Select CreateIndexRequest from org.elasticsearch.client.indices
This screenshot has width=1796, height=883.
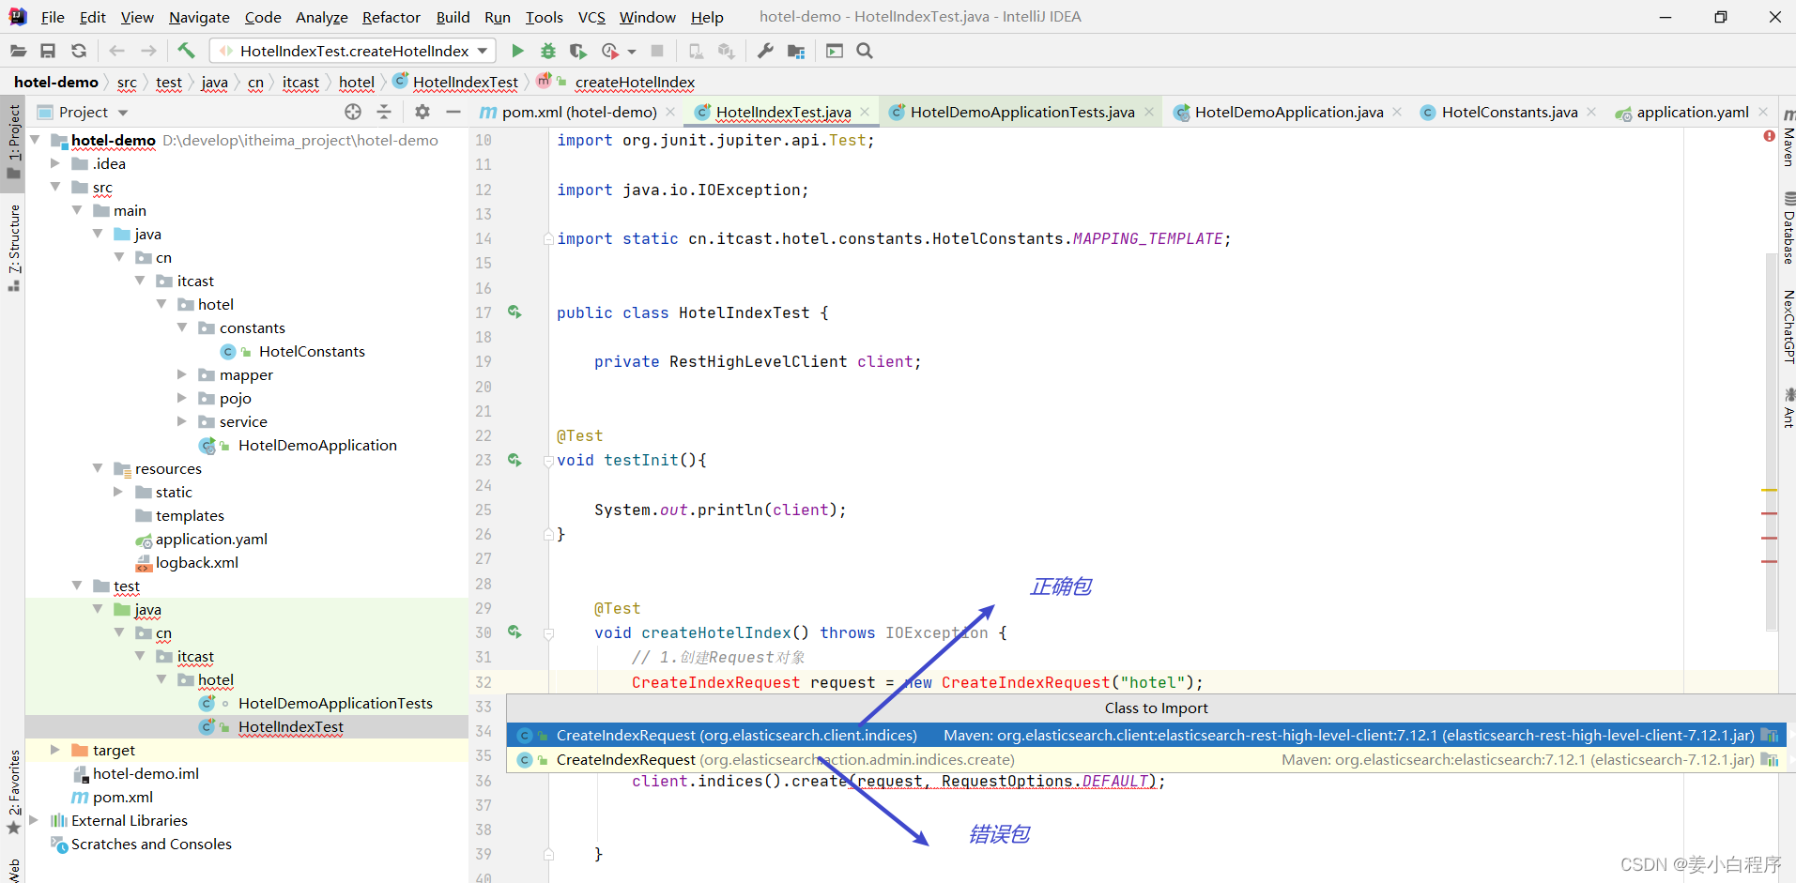[1145, 736]
